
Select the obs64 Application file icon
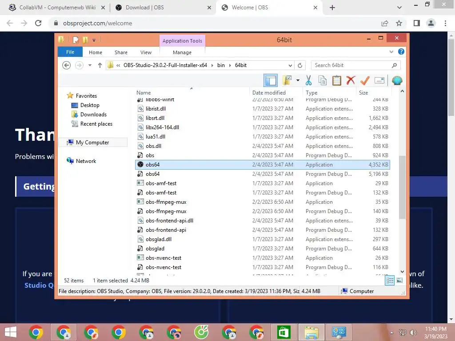140,164
